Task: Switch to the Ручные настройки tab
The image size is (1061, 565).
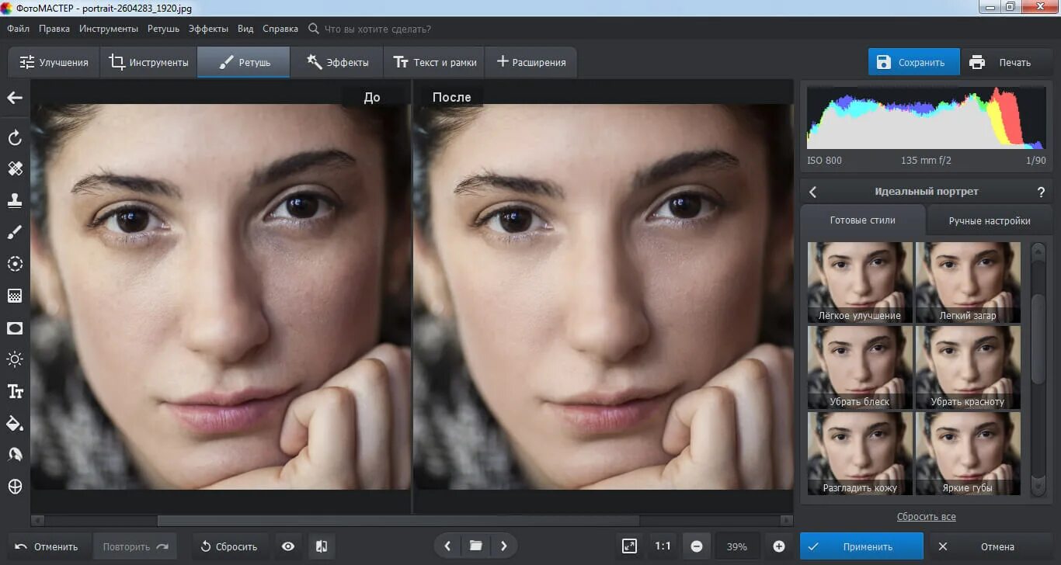Action: [990, 221]
